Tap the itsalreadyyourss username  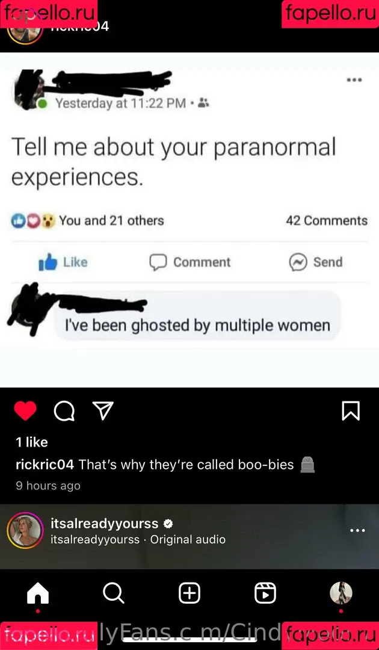[x=105, y=524]
